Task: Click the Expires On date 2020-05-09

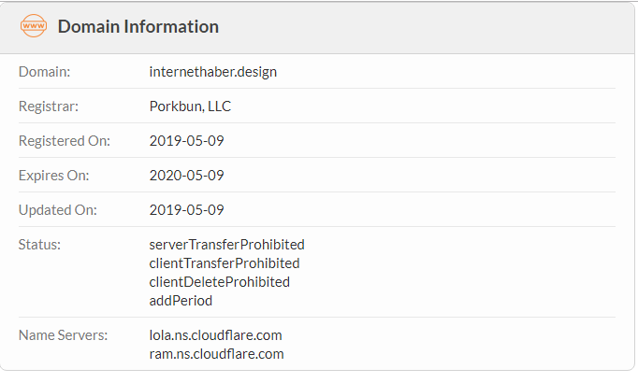Action: coord(186,175)
